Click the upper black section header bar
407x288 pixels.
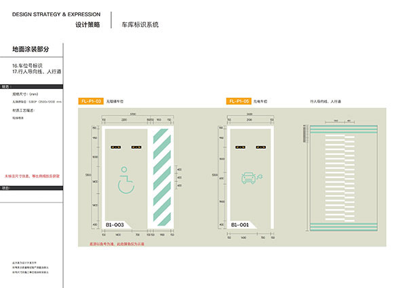(31, 86)
